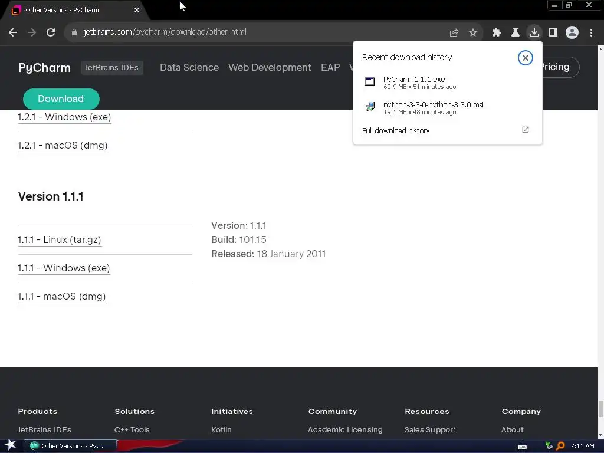The width and height of the screenshot is (604, 453).
Task: Open the Data Science menu item
Action: click(x=189, y=67)
